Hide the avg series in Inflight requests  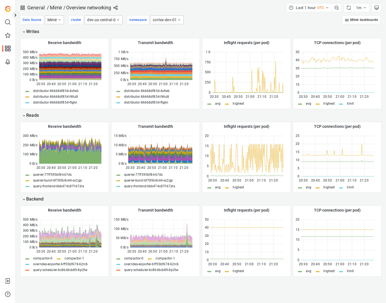pos(218,104)
